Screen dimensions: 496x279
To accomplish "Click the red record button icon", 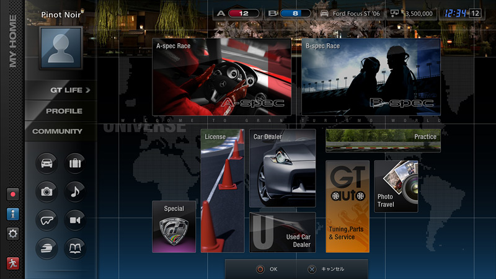I will [x=12, y=195].
